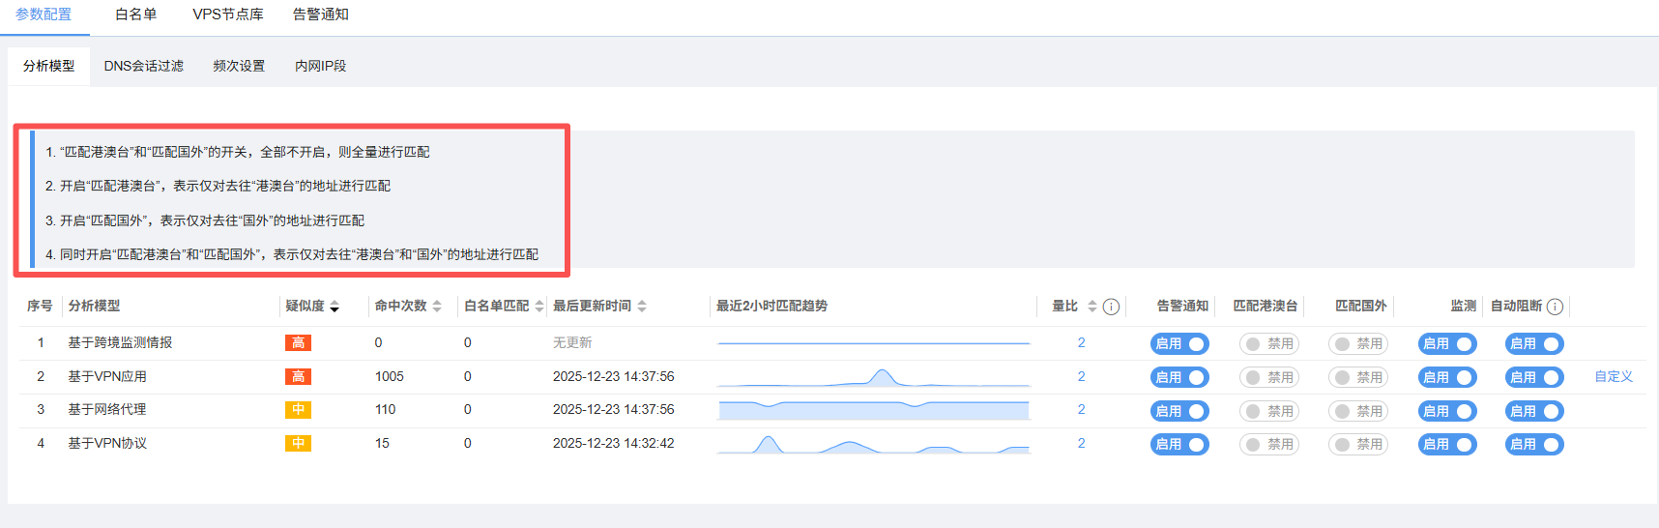
Task: Sort by 最后更新时间 column arrow icon
Action: tap(642, 307)
